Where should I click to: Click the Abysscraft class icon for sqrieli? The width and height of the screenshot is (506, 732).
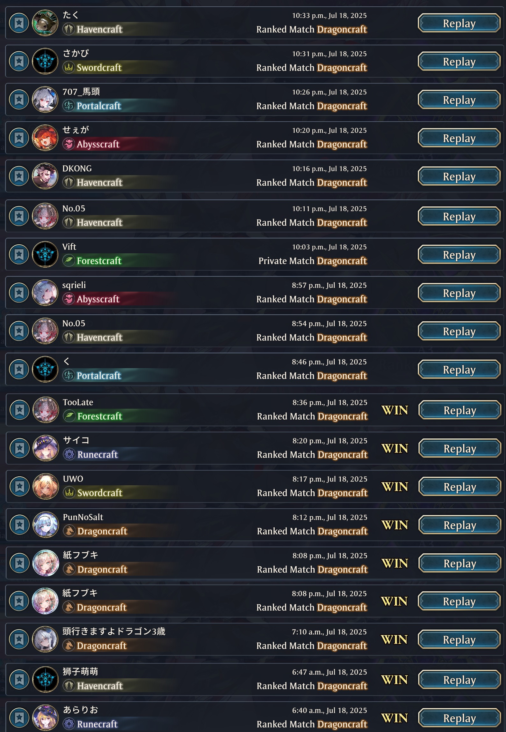pyautogui.click(x=69, y=299)
